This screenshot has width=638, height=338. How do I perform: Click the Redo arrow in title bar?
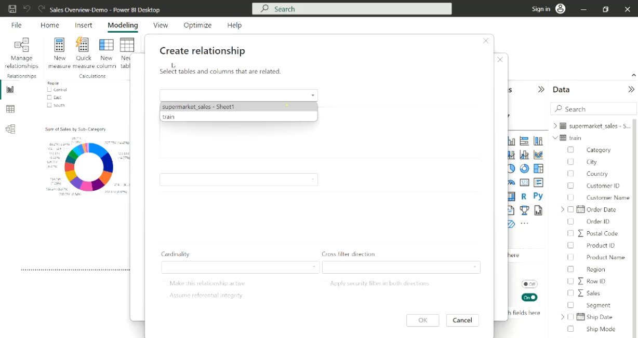click(42, 9)
